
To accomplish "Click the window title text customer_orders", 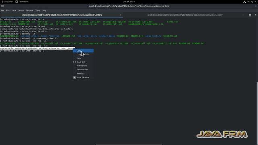I will [129, 6].
